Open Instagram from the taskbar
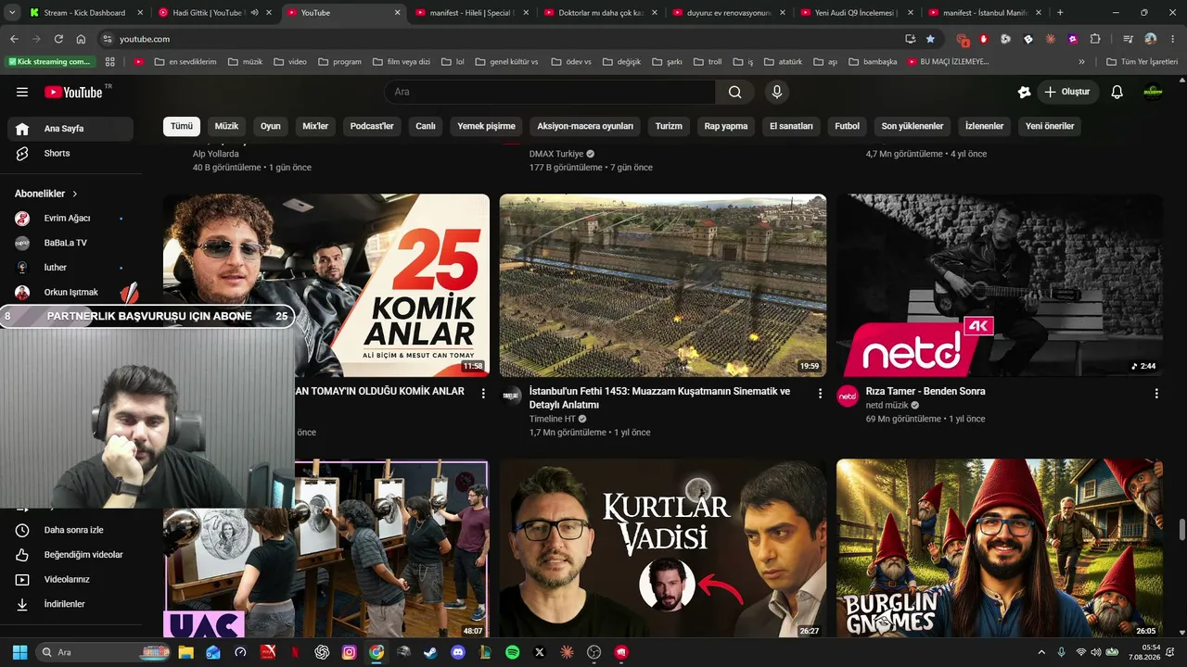Image resolution: width=1187 pixels, height=667 pixels. pyautogui.click(x=349, y=652)
